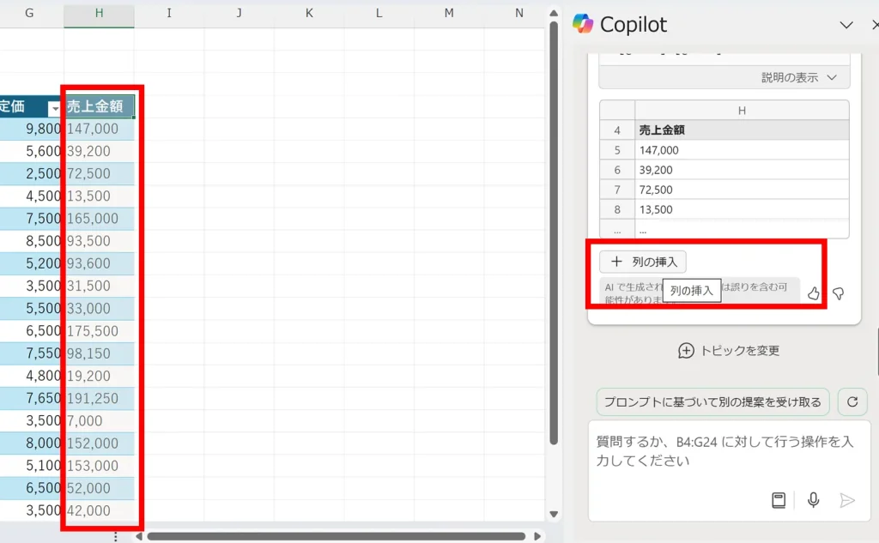The width and height of the screenshot is (879, 543).
Task: Click cell showing 191,250 in column H
Action: [x=99, y=398]
